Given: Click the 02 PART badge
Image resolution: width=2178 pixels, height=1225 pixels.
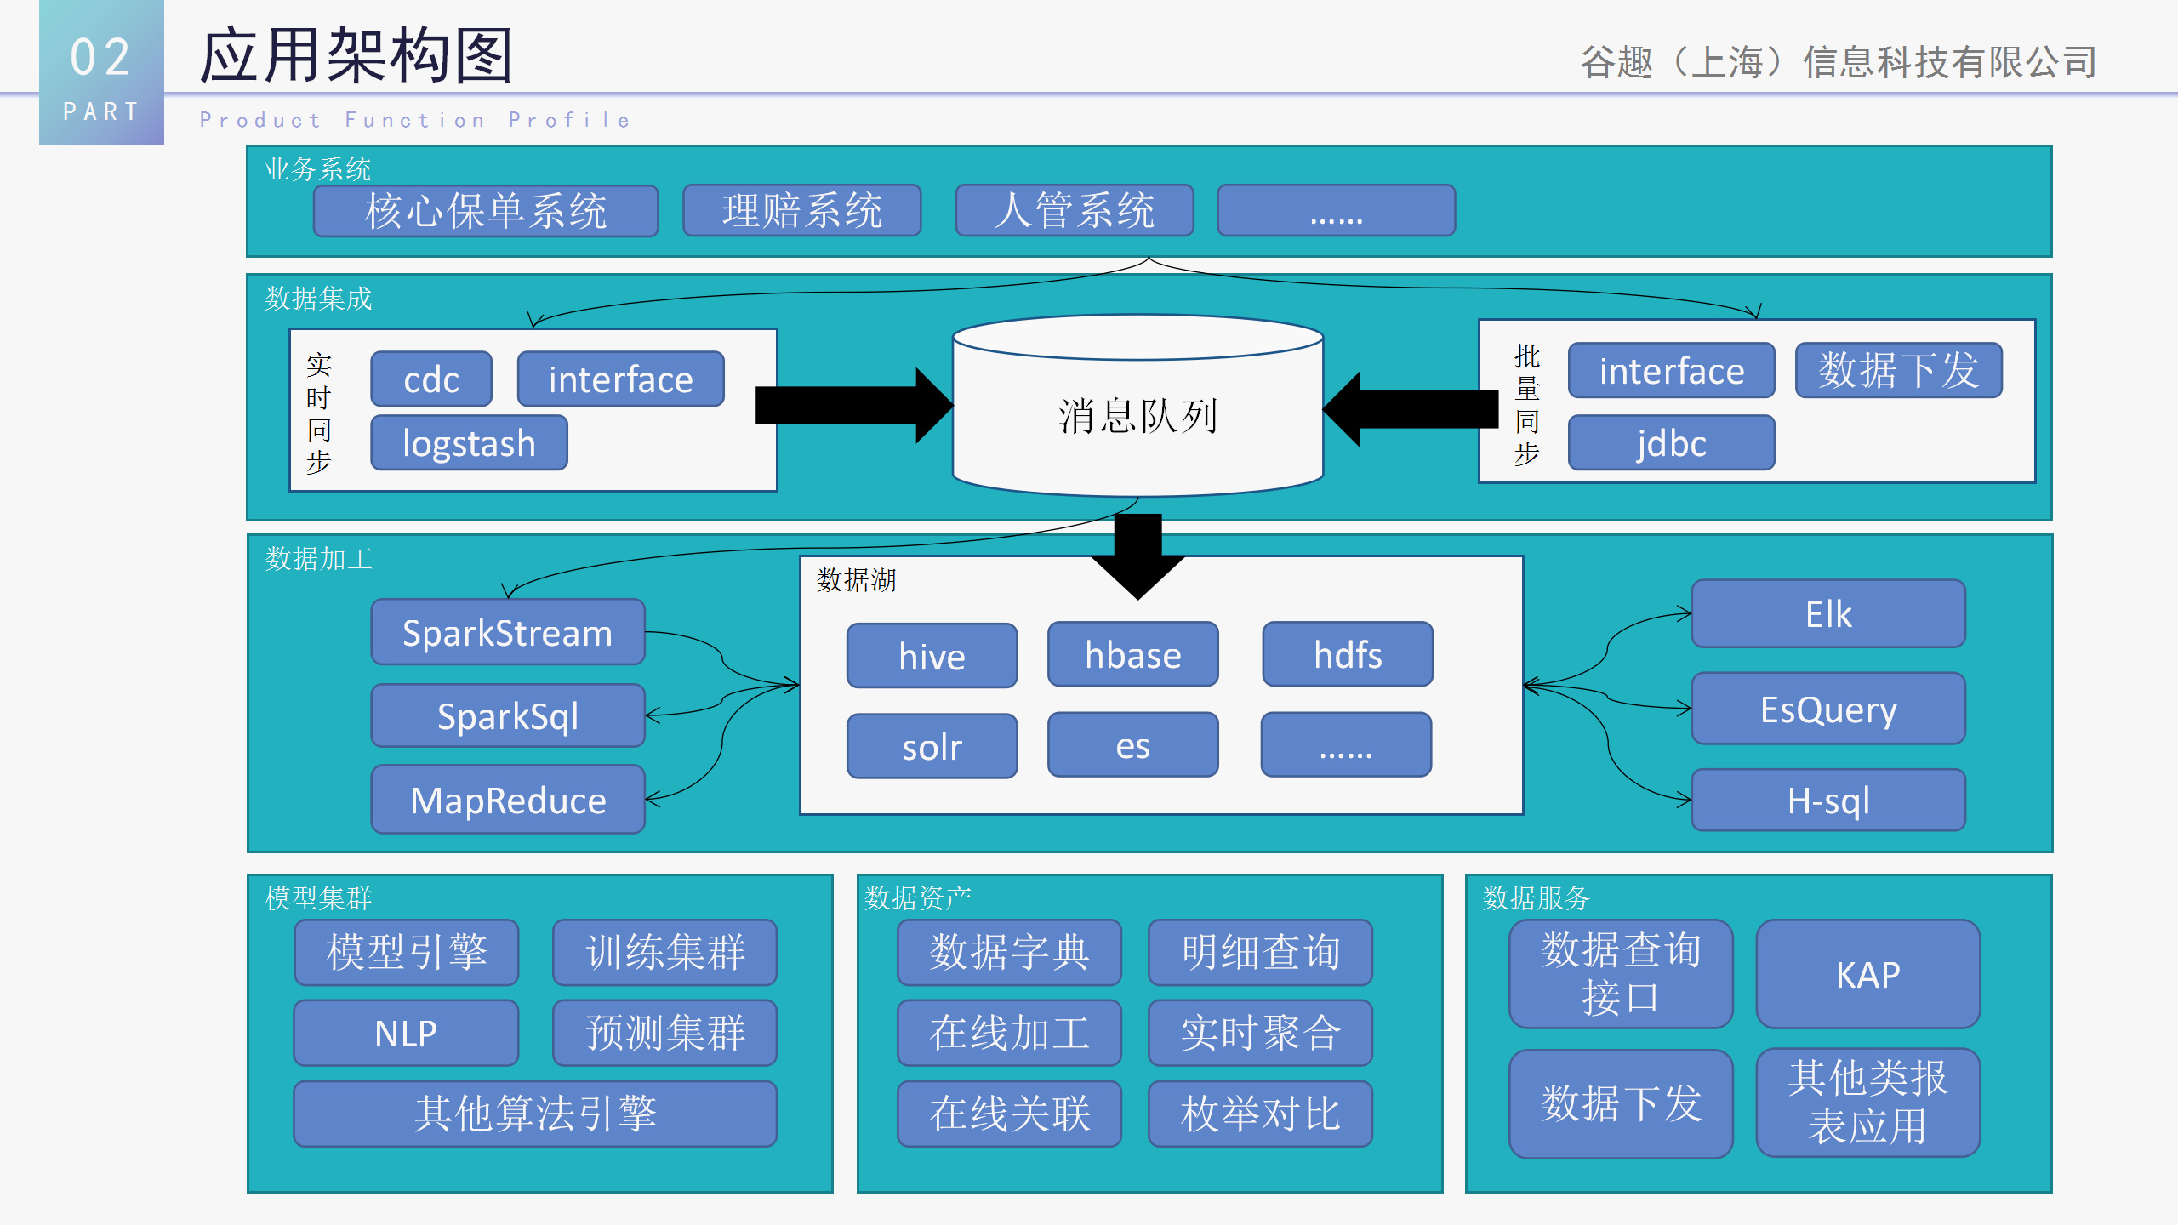Looking at the screenshot, I should coord(101,73).
